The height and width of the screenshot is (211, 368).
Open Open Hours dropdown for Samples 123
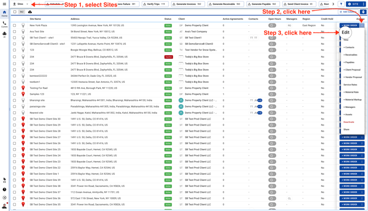(272, 94)
